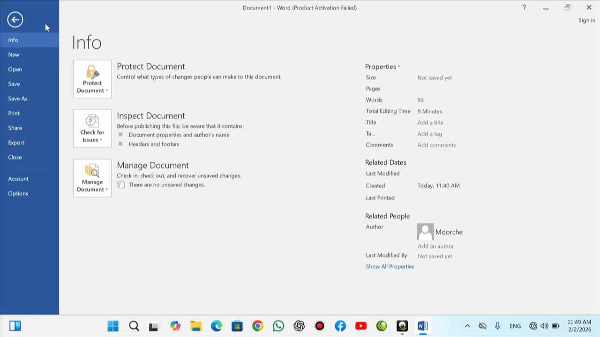Launch Google Chrome from taskbar

pos(257,326)
